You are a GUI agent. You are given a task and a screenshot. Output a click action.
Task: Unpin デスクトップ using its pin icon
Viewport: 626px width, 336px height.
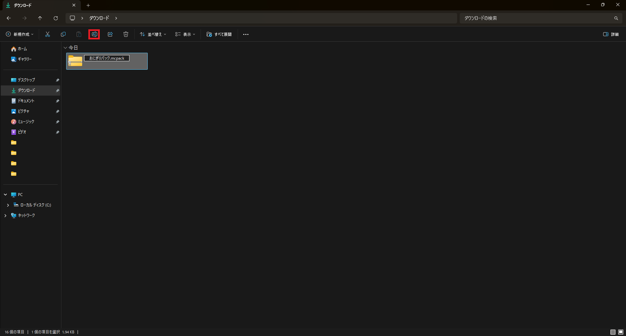coord(57,80)
